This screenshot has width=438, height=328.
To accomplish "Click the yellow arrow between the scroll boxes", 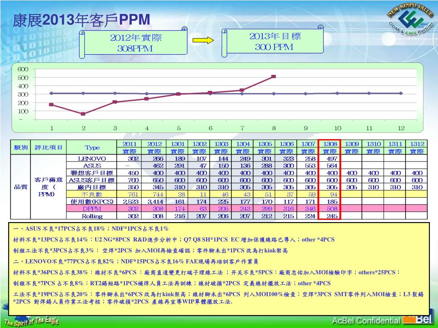I will point(203,40).
